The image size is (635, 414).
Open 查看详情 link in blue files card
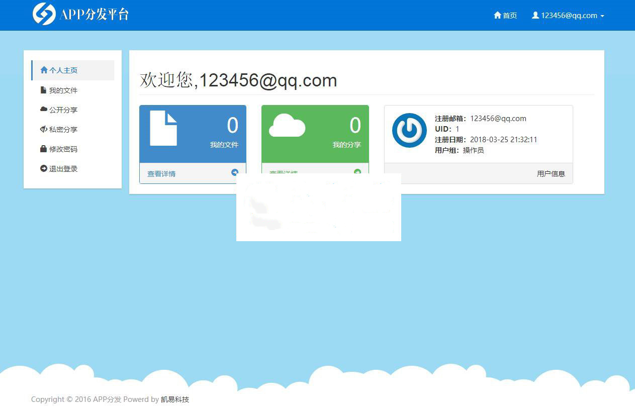tap(161, 174)
